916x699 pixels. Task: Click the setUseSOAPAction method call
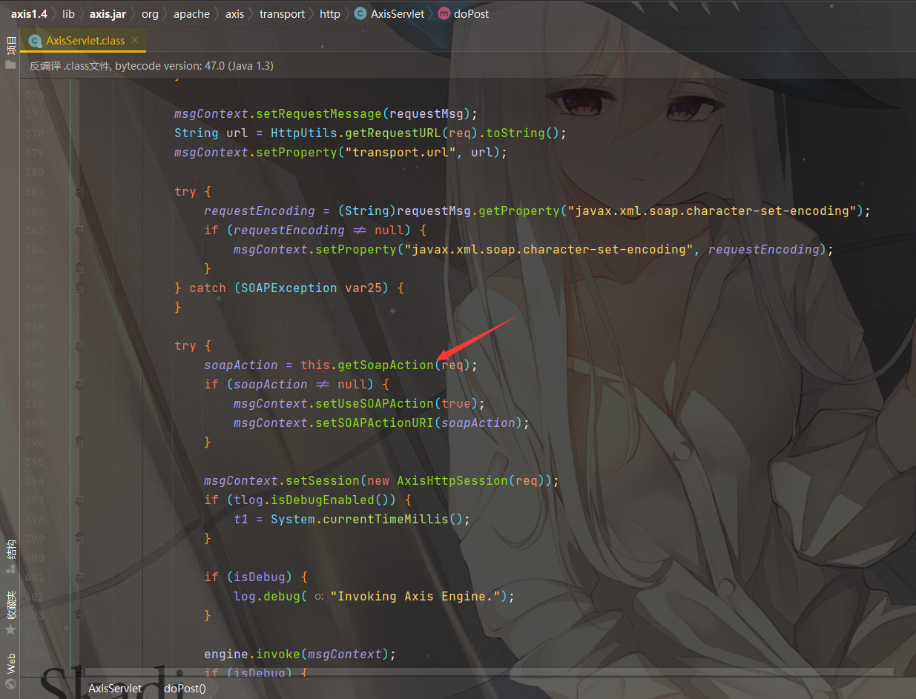[x=375, y=403]
